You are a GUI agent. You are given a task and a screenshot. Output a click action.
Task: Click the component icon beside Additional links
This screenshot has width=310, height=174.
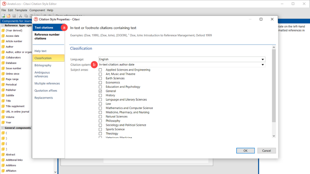[3, 160]
